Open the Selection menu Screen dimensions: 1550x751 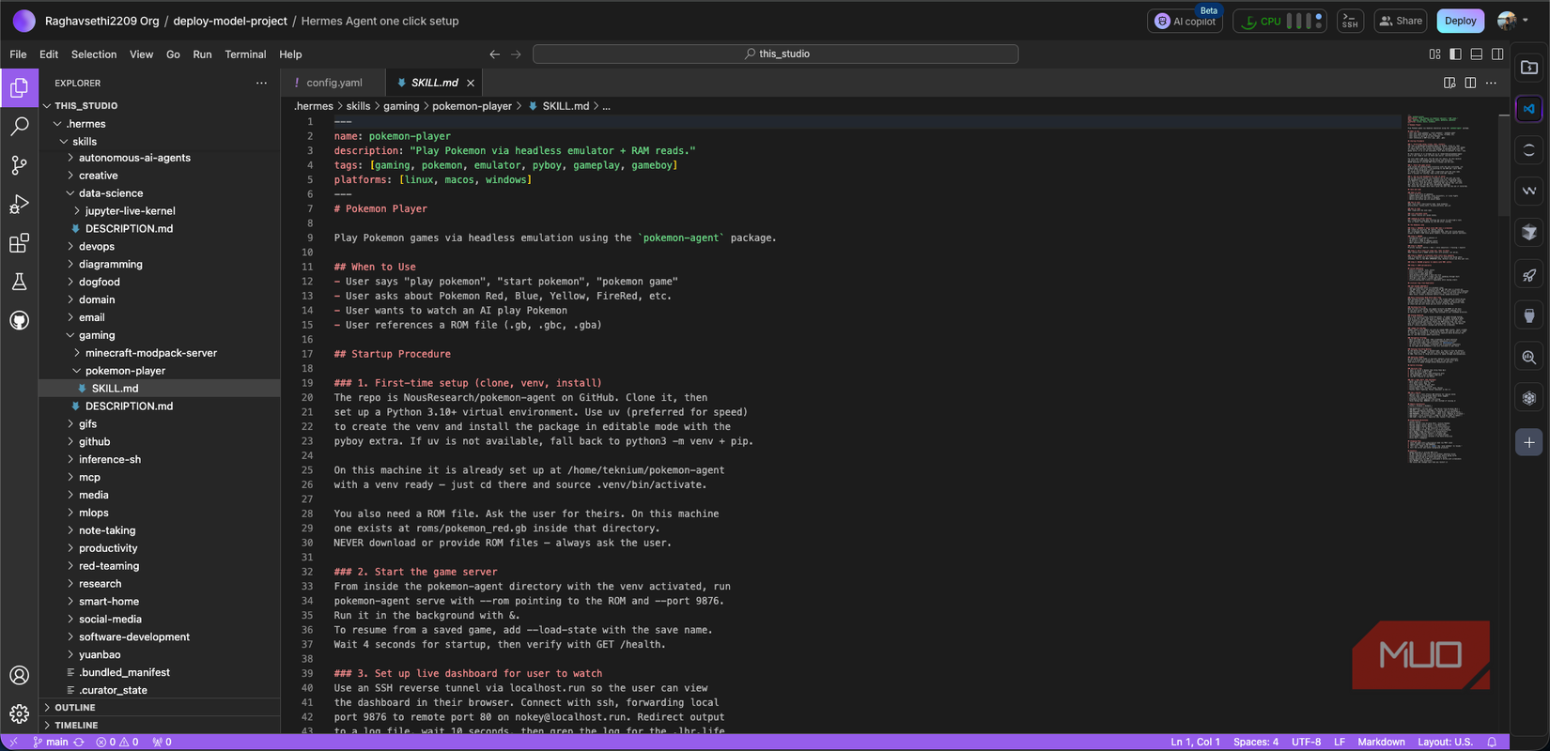click(94, 54)
